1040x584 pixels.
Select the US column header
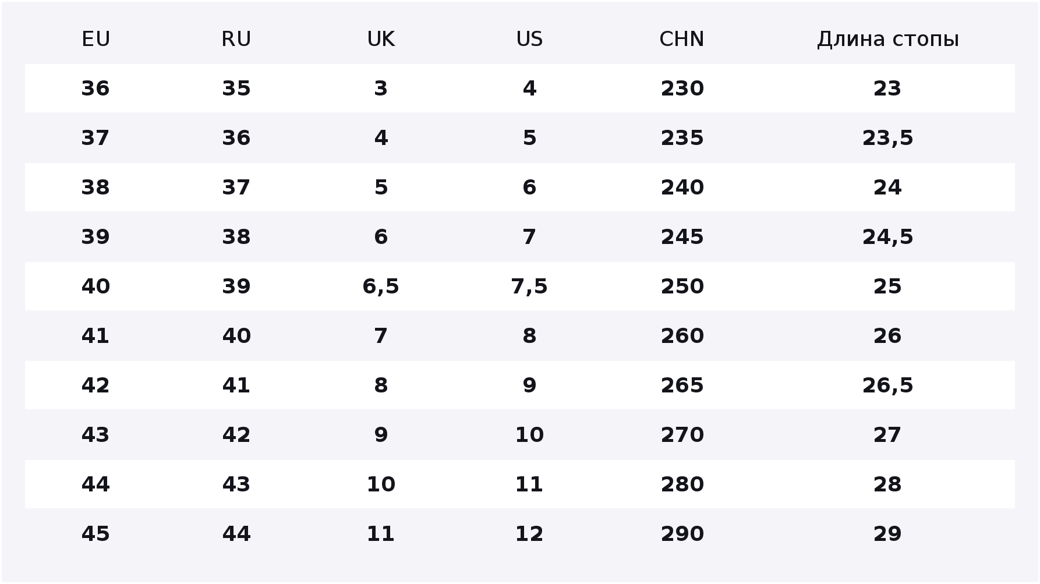point(529,39)
